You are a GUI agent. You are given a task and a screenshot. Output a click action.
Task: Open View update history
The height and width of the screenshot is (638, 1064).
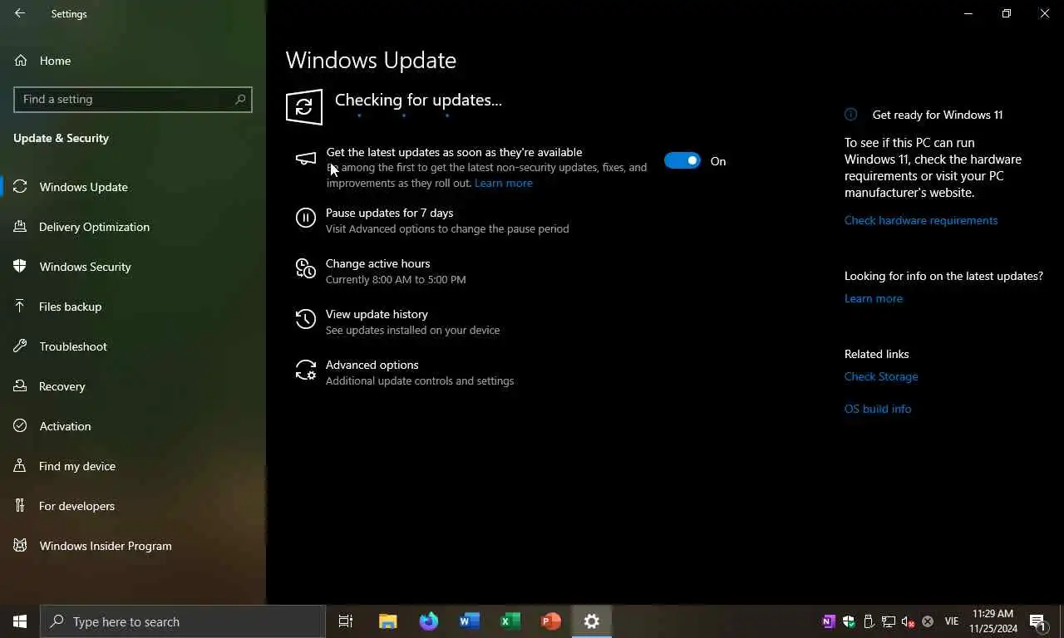click(377, 314)
